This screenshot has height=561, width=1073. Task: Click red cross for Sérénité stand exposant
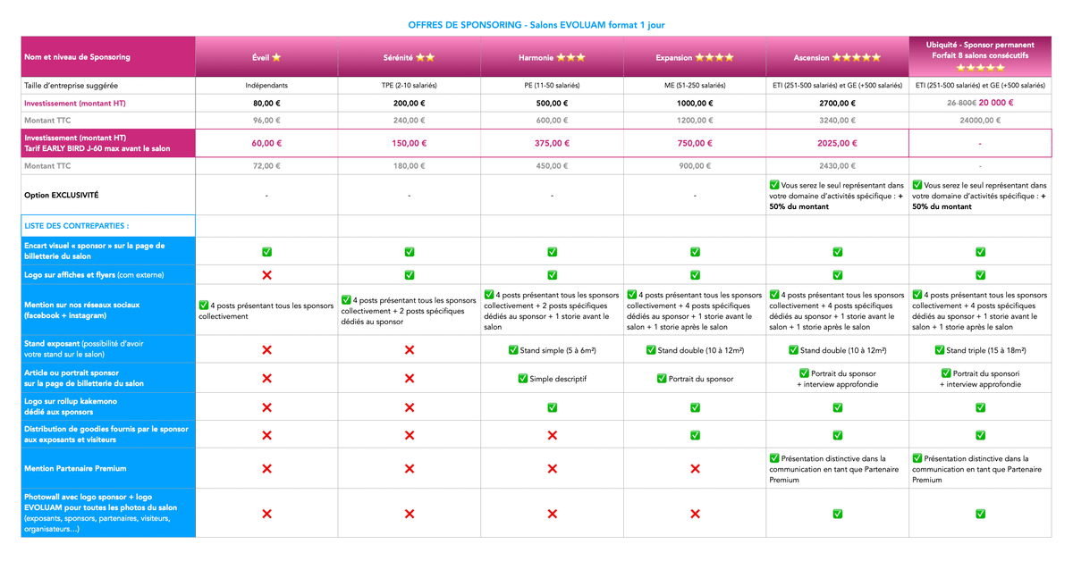click(410, 350)
